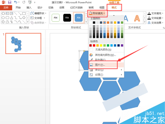Click the Undo icon in the quick access toolbar
Viewport: 165px width, 124px height.
[16, 2]
